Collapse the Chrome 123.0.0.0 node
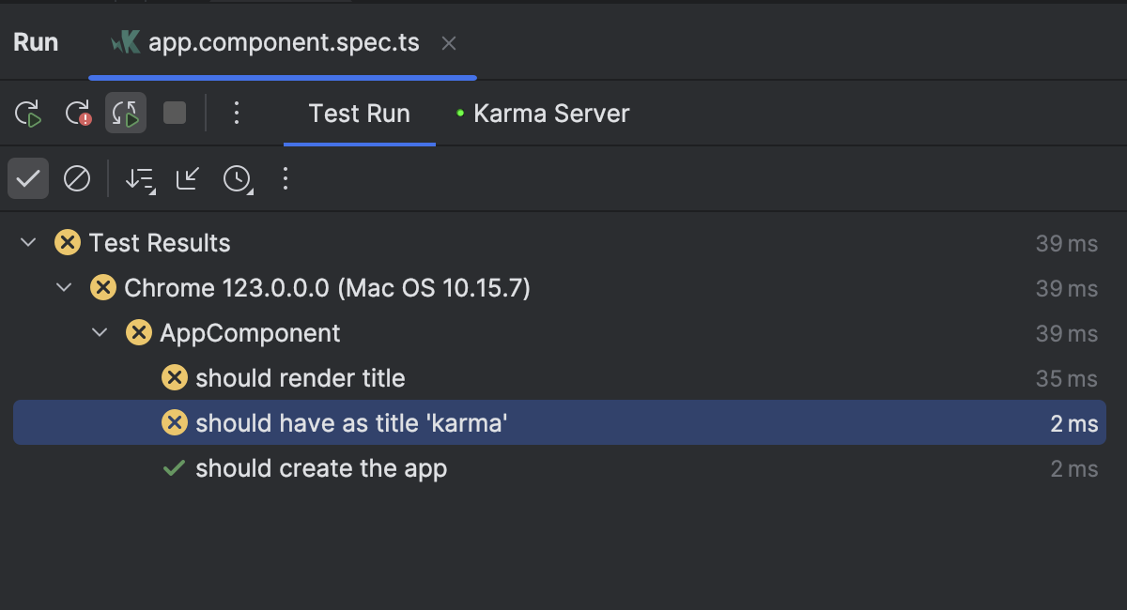The image size is (1127, 610). [63, 287]
